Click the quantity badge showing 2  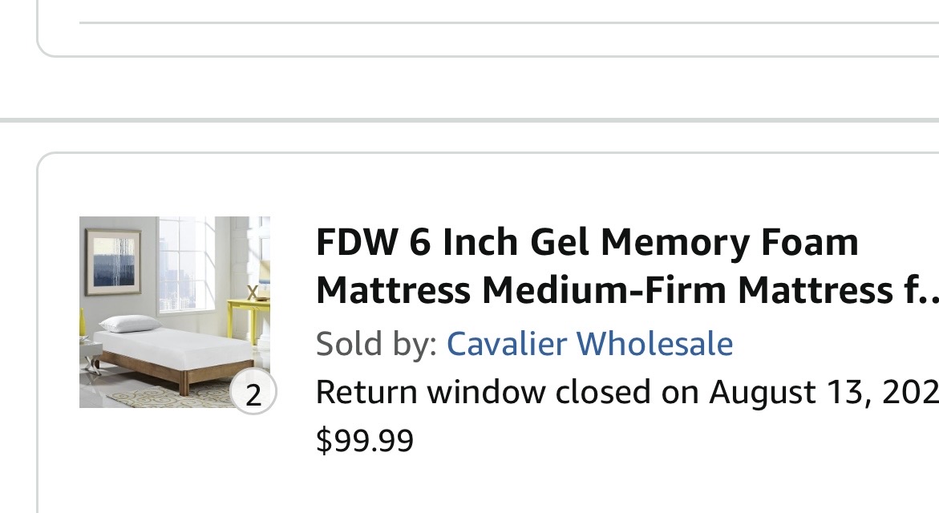[x=253, y=394]
